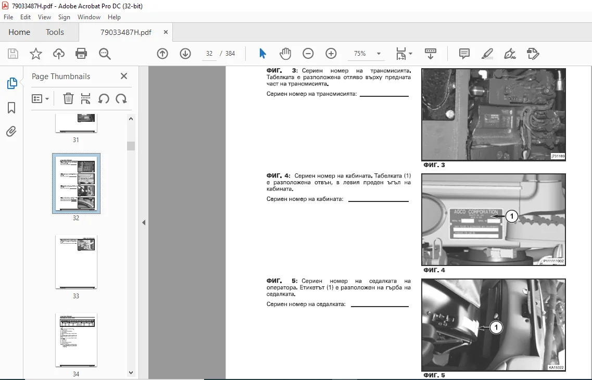Select the Highlight text tool
Image resolution: width=592 pixels, height=380 pixels.
tap(487, 54)
